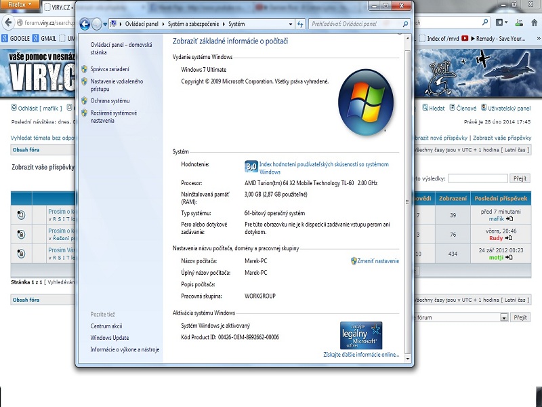Click shield icon beside Rozšírené systémové nastavenia
Viewport: 542px width, 407px height.
pos(84,113)
